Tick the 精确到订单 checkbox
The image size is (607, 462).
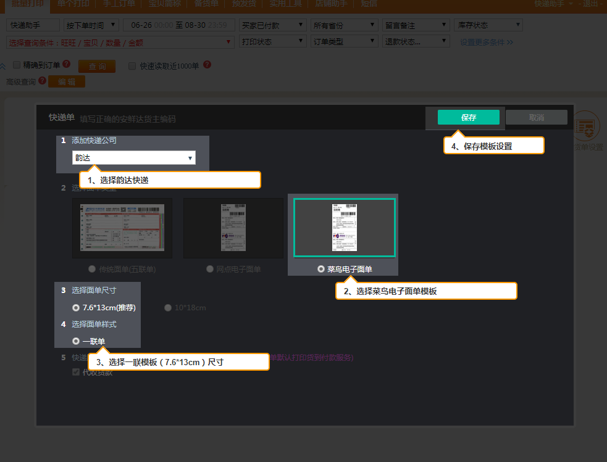tap(17, 65)
